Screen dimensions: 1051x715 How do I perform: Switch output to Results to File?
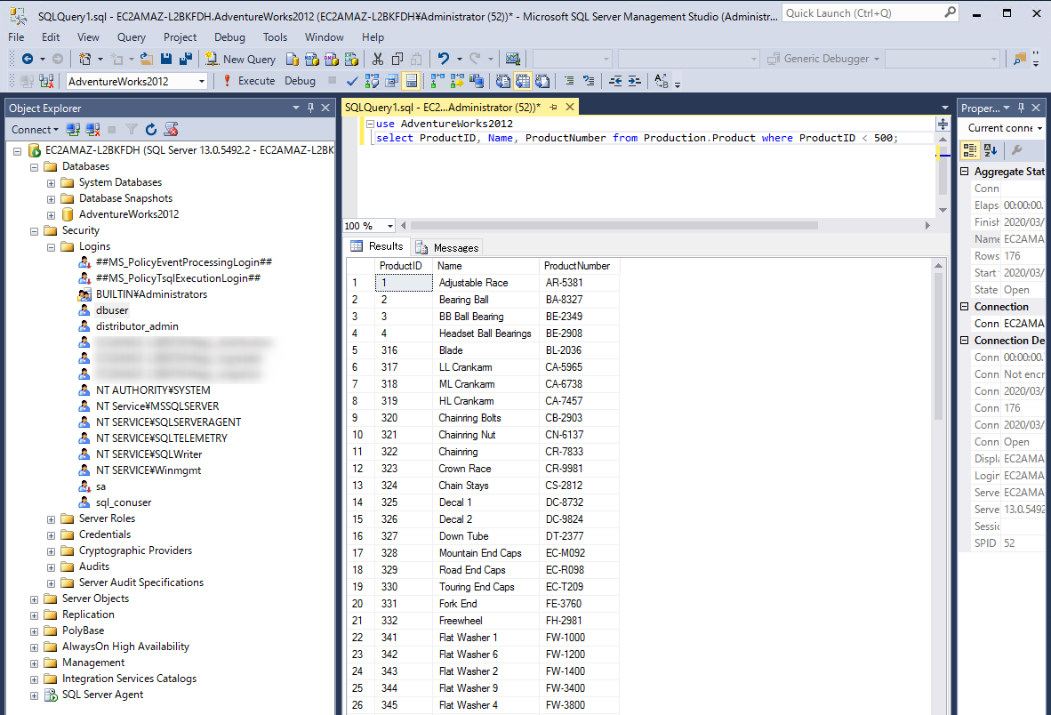pos(542,81)
